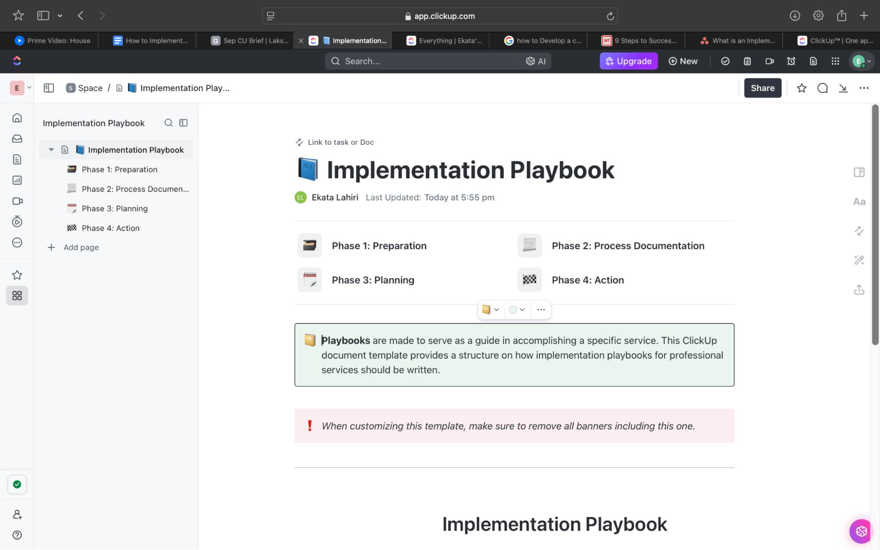This screenshot has width=880, height=550.
Task: Toggle the sidebar panel visibility
Action: [x=49, y=88]
